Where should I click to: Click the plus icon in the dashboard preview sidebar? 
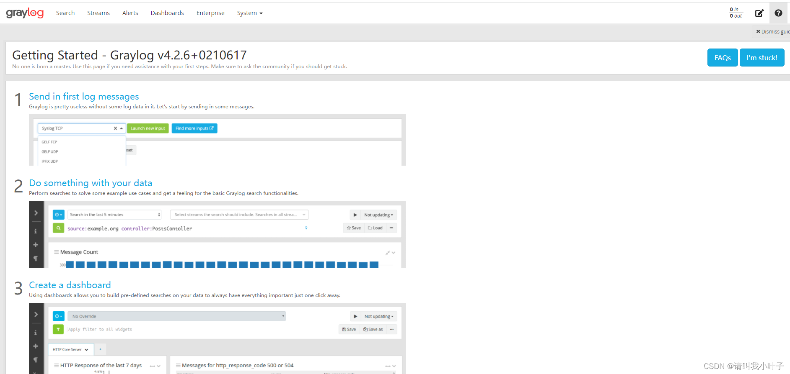tap(36, 346)
